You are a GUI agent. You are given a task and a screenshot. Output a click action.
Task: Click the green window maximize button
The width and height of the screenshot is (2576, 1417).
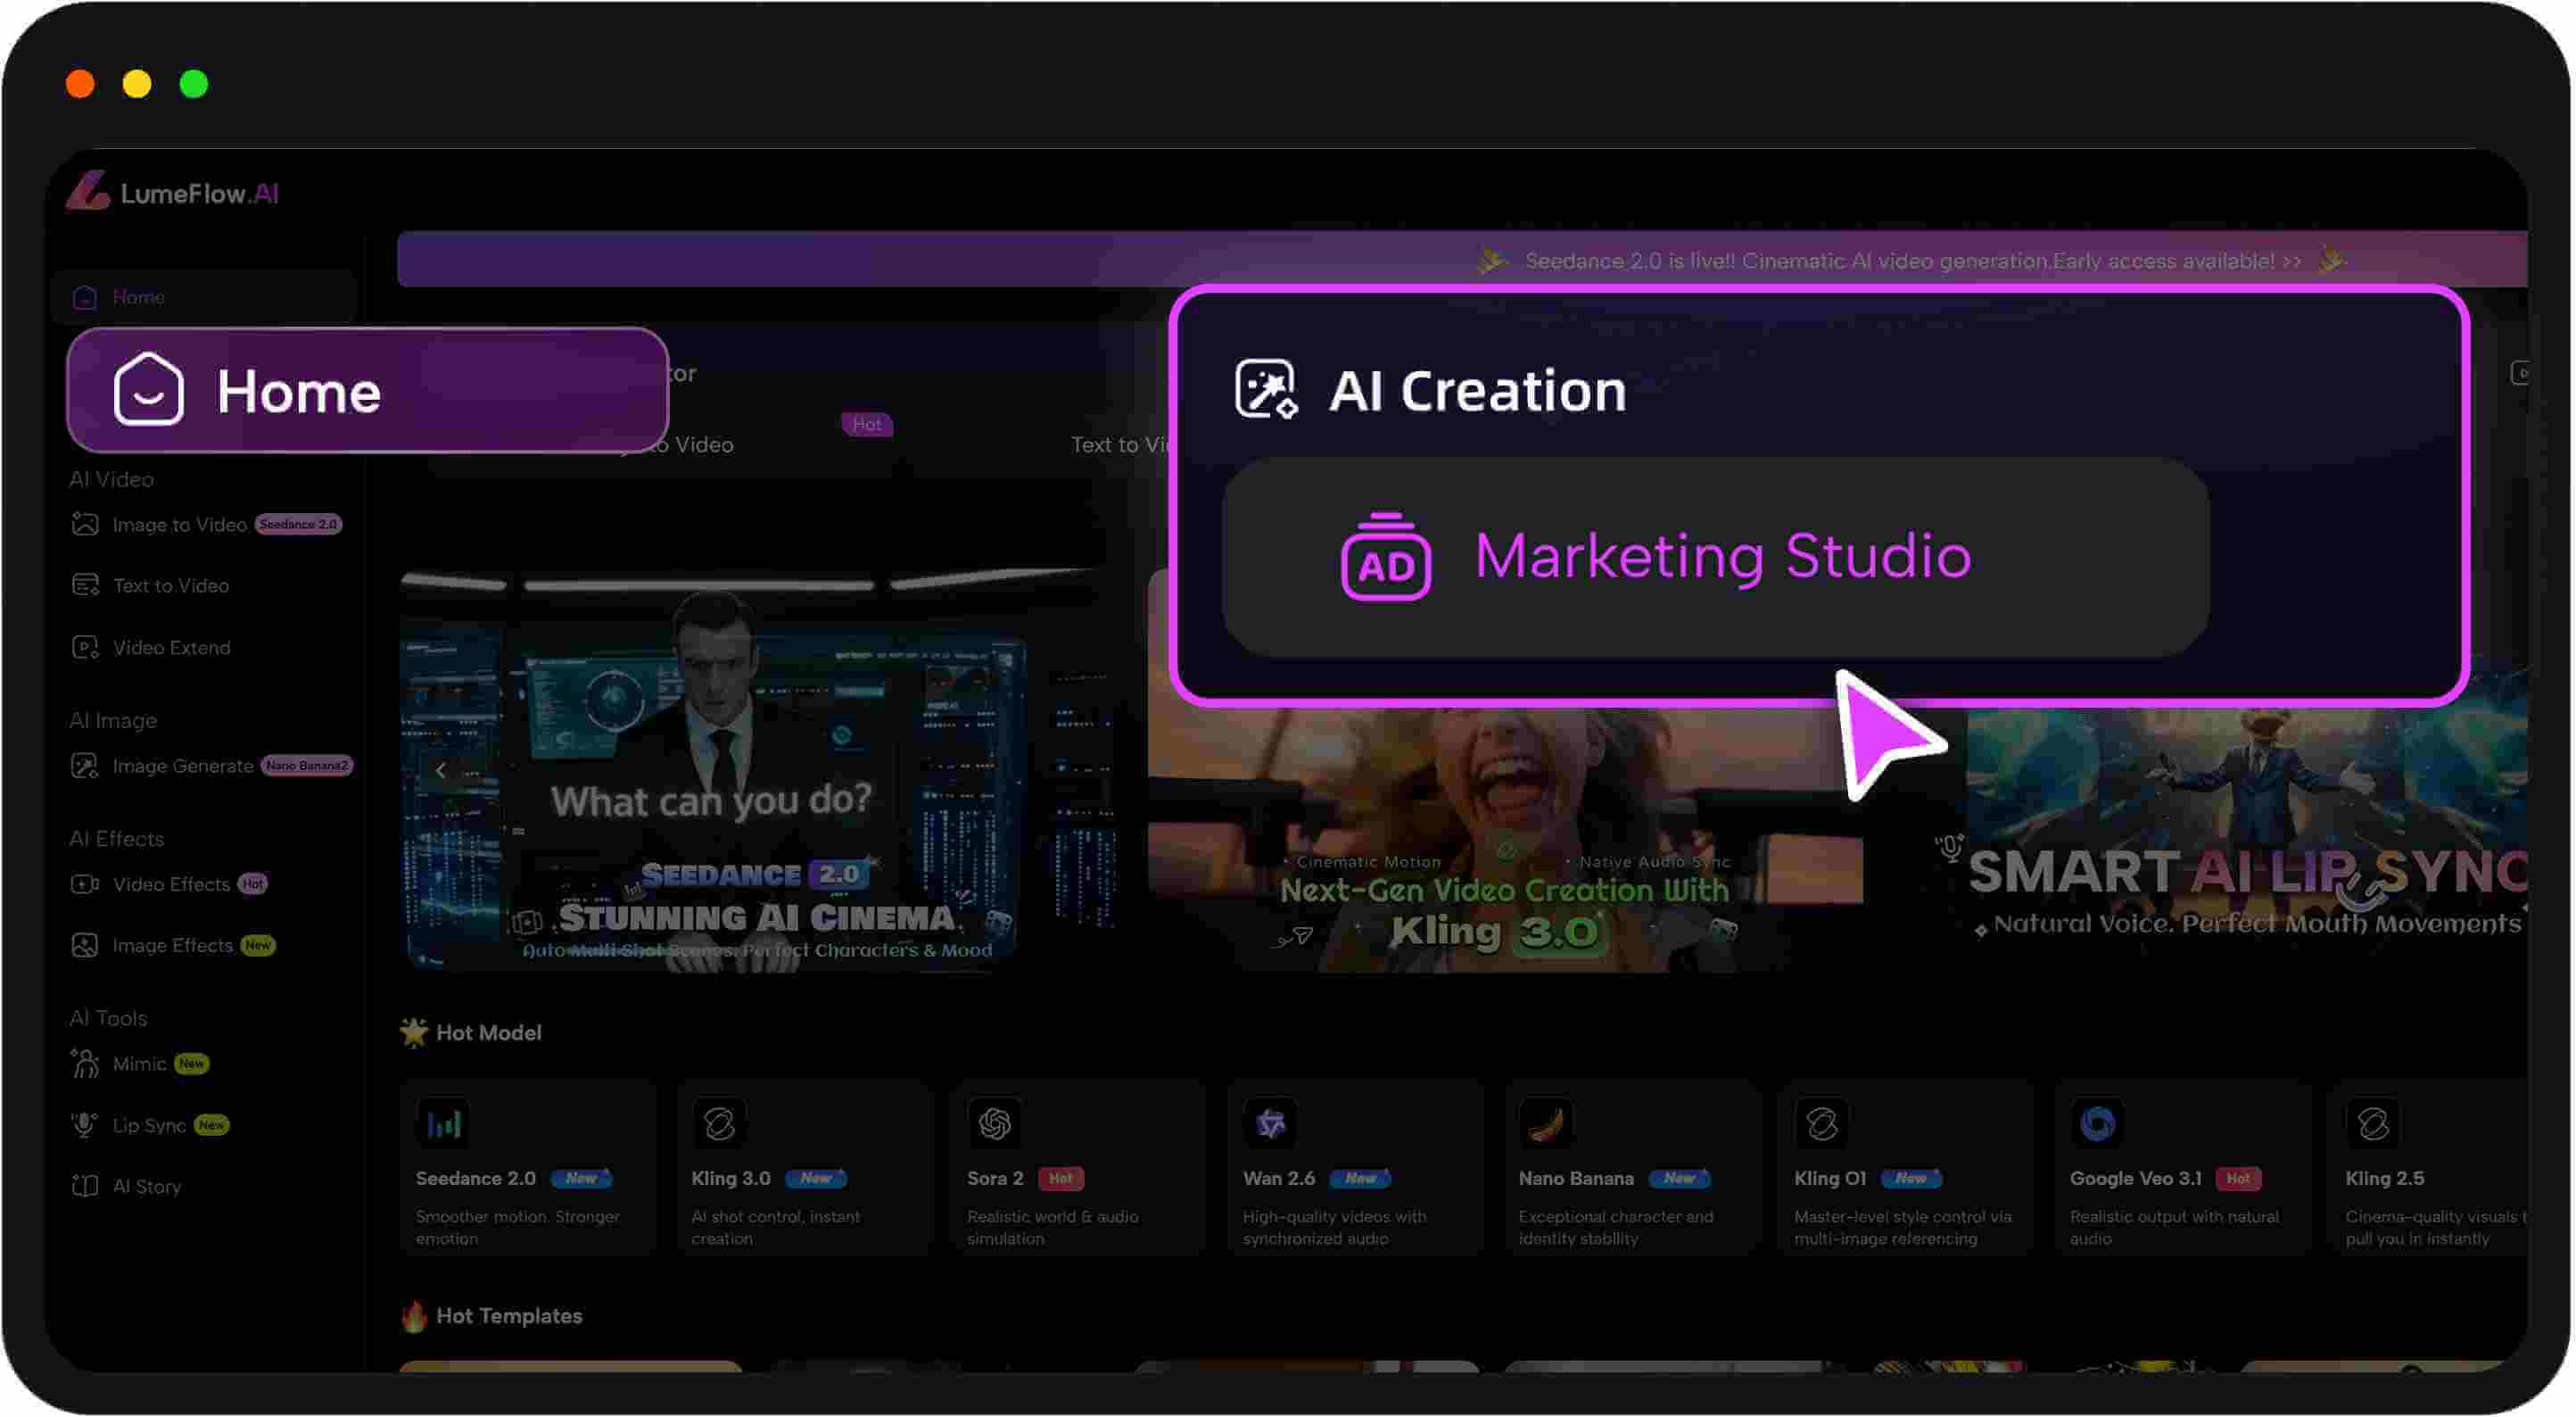point(194,84)
